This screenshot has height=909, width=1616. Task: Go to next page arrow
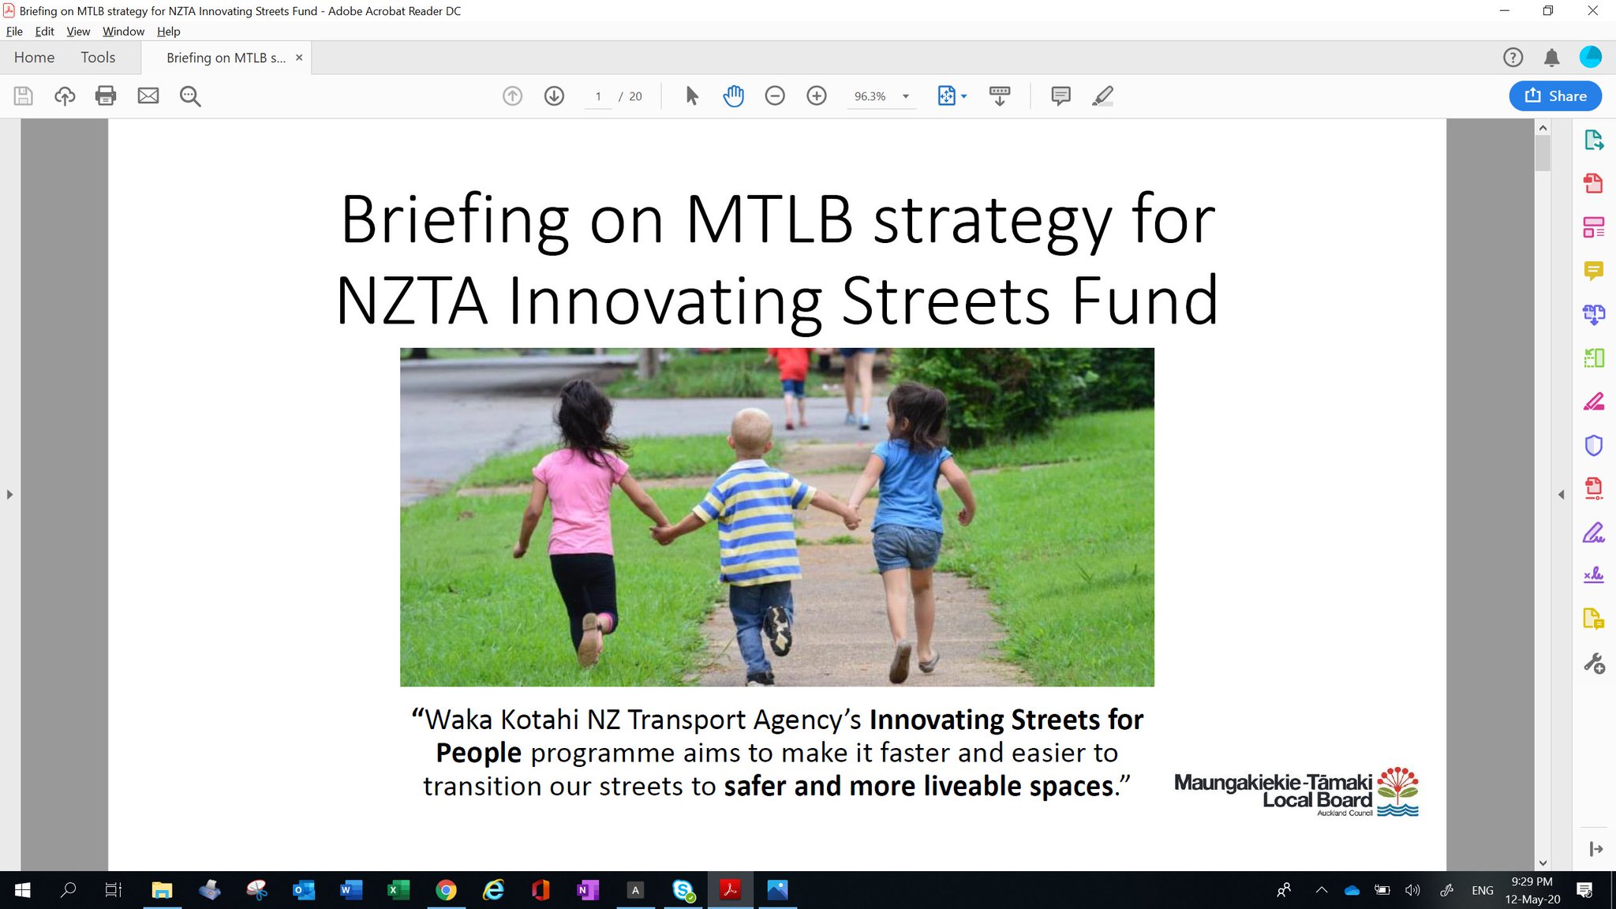coord(555,96)
